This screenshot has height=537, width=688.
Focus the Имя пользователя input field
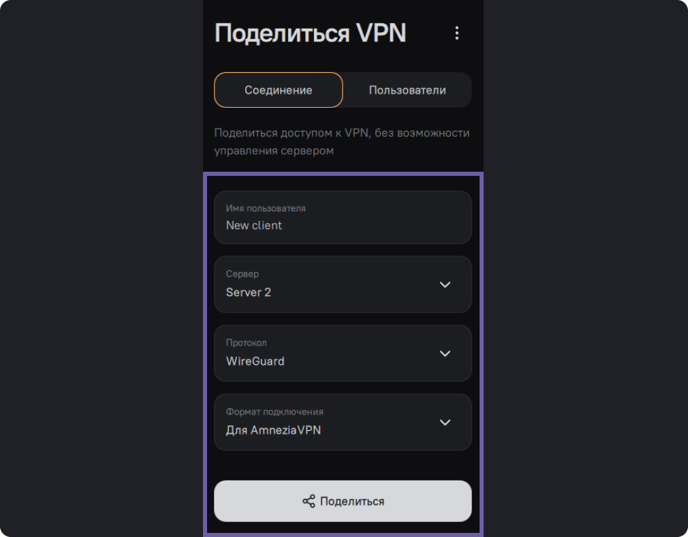tap(343, 217)
